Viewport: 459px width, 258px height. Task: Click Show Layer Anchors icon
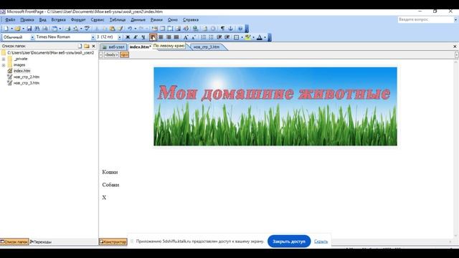231,29
